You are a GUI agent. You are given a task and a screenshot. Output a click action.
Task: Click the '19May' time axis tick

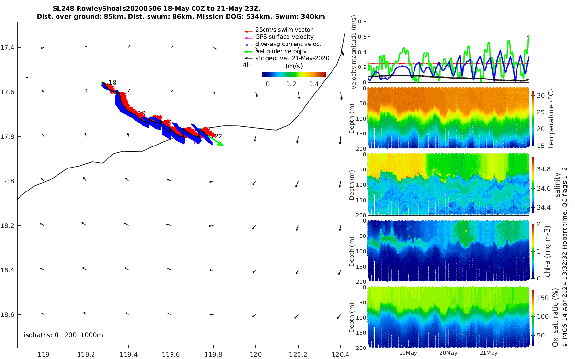click(x=408, y=353)
